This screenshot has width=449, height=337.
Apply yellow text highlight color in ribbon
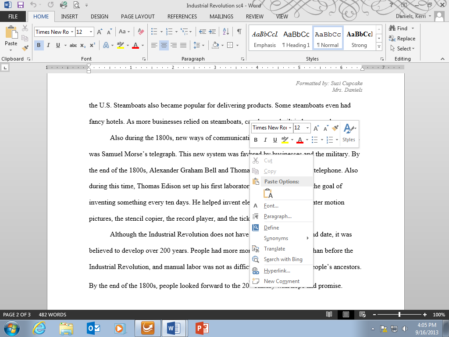(121, 45)
